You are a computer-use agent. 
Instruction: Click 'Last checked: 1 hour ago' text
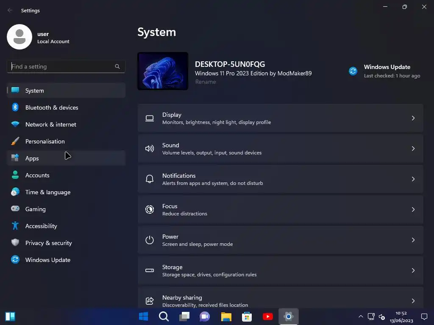click(392, 76)
